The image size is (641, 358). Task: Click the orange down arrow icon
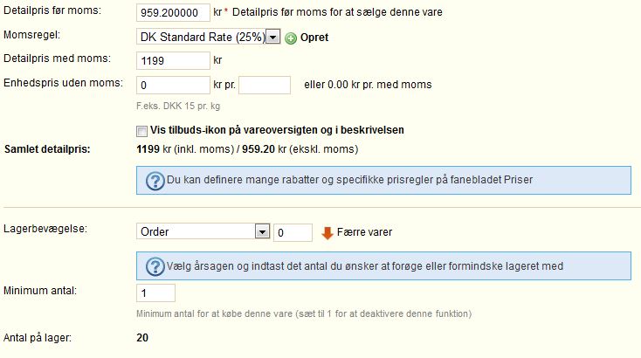(327, 233)
